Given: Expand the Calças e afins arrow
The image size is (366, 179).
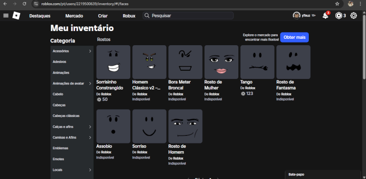Looking at the screenshot, I should [90, 127].
